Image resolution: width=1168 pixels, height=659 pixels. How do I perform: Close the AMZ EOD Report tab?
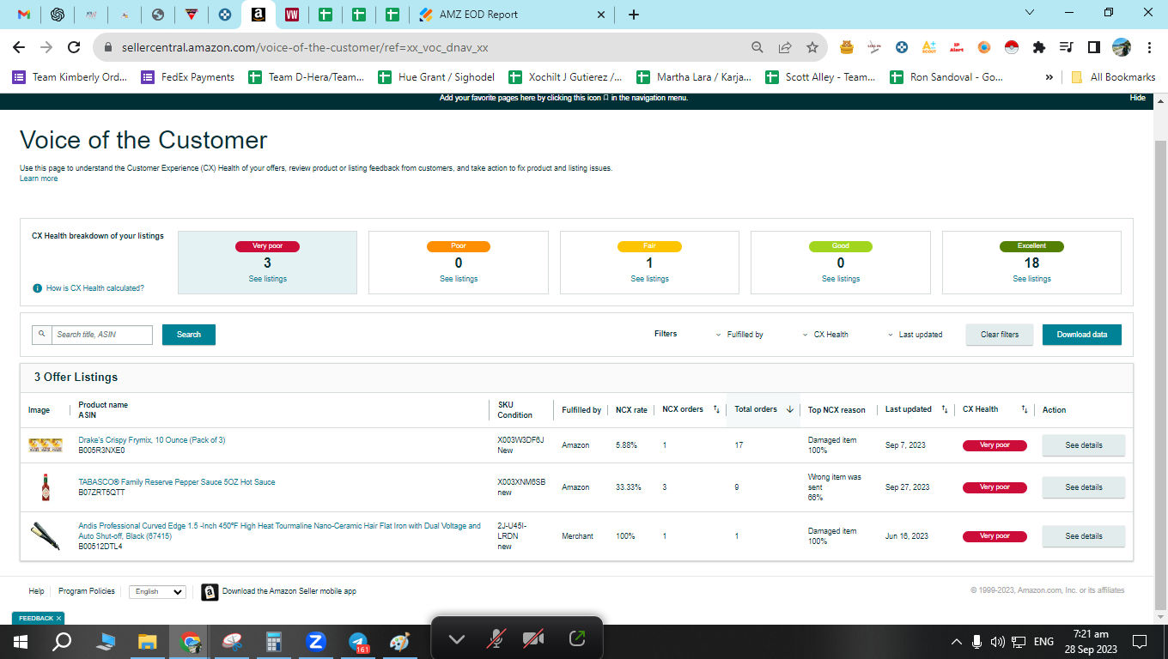point(600,15)
